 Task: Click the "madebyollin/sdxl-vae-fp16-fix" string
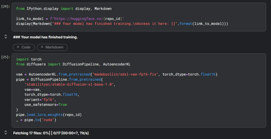pos(125,74)
